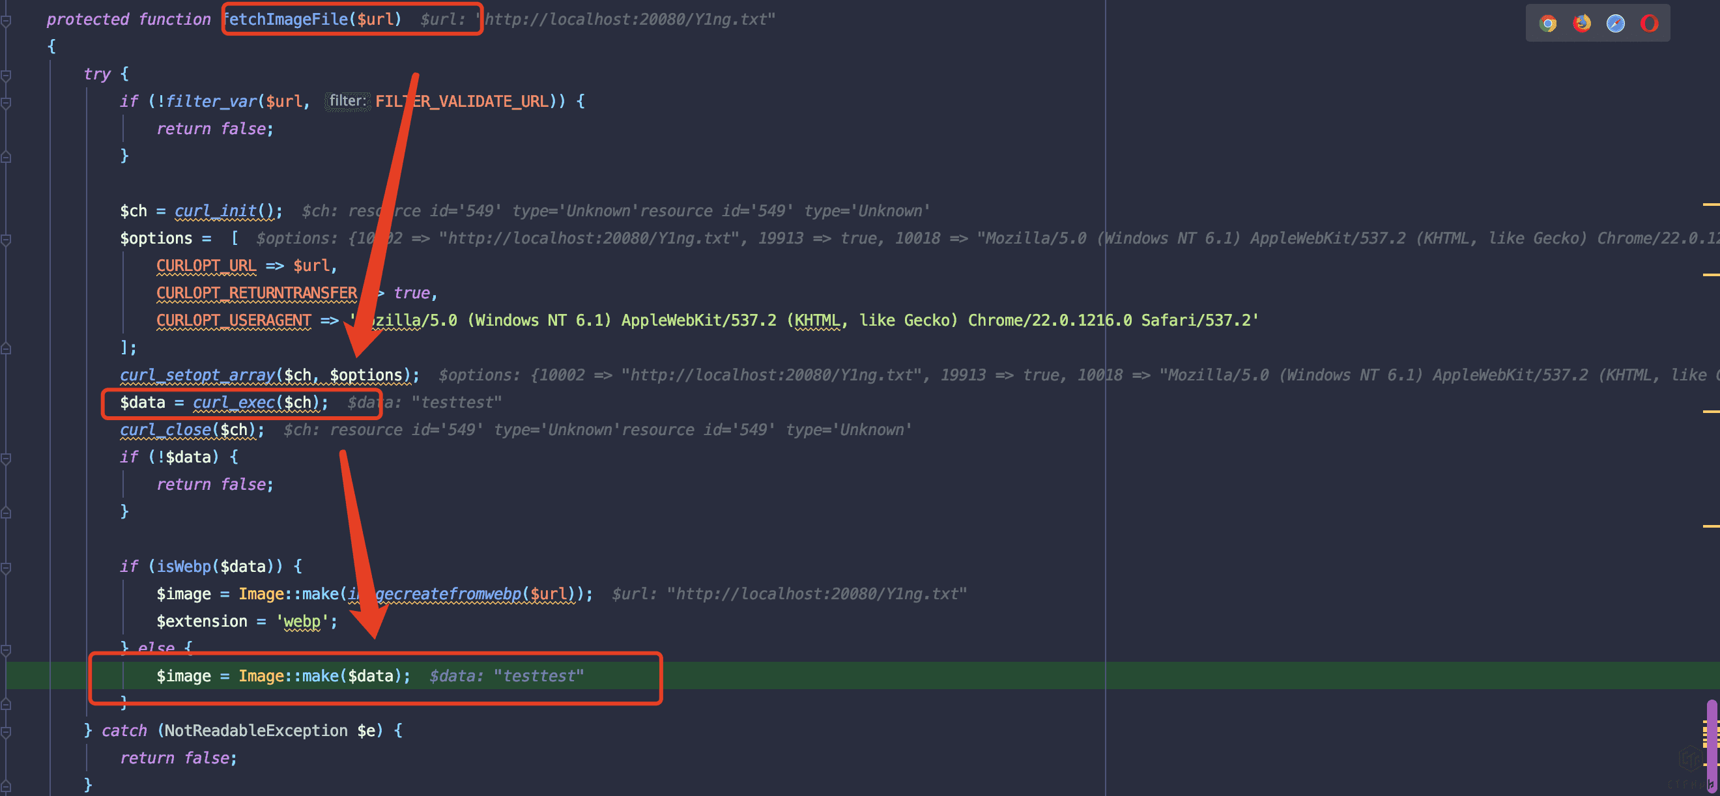The width and height of the screenshot is (1720, 796).
Task: Open preview in Safari browser icon
Action: click(x=1615, y=23)
